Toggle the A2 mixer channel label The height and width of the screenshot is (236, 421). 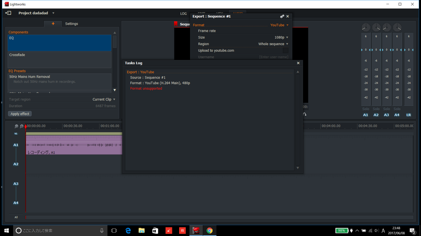tap(376, 115)
